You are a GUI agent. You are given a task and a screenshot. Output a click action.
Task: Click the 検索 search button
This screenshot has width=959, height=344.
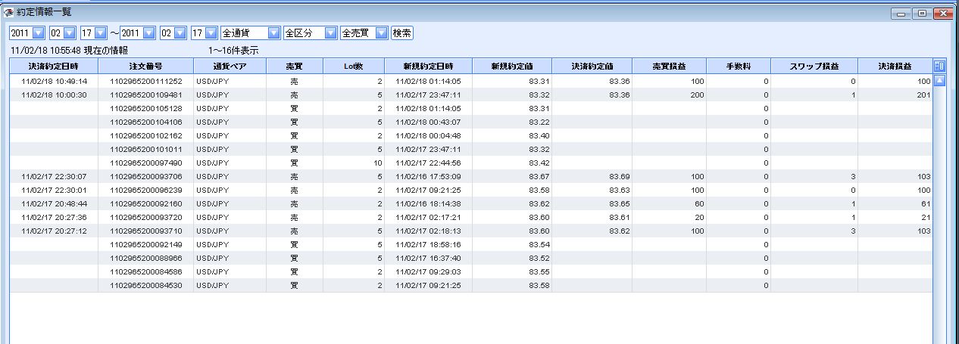[x=402, y=33]
